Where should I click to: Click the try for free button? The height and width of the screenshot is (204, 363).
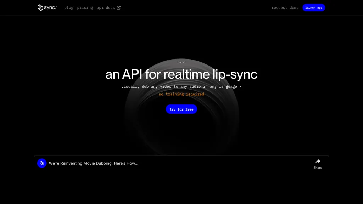(181, 109)
